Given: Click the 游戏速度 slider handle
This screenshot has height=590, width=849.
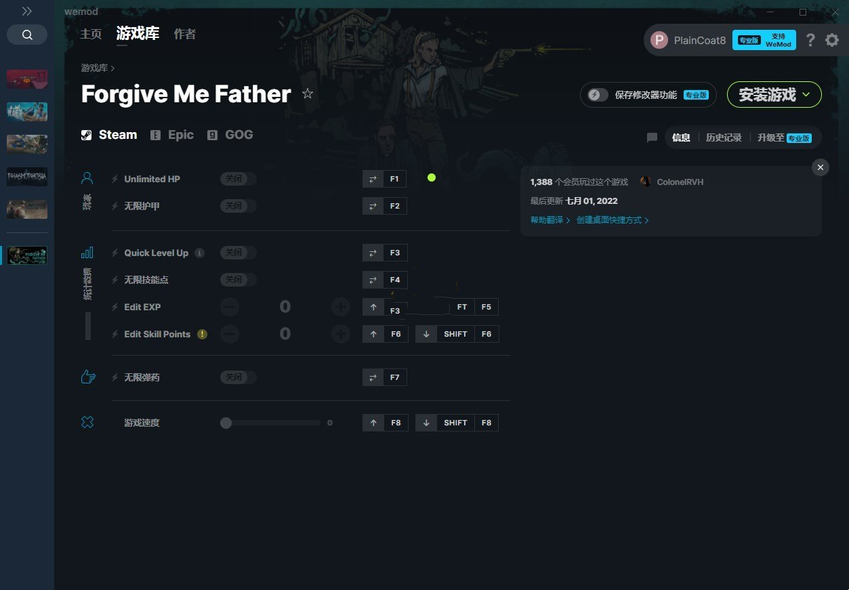Looking at the screenshot, I should [x=226, y=423].
